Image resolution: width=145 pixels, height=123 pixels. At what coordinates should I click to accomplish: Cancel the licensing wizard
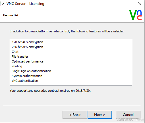pos(128,115)
